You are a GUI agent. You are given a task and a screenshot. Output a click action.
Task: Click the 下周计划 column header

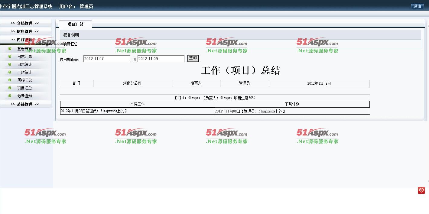coord(292,104)
